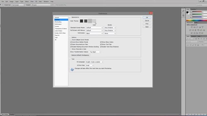Viewport: 207px width, 116px height.
Task: Select Cursors category in Preferences list
Action: (x=57, y=26)
